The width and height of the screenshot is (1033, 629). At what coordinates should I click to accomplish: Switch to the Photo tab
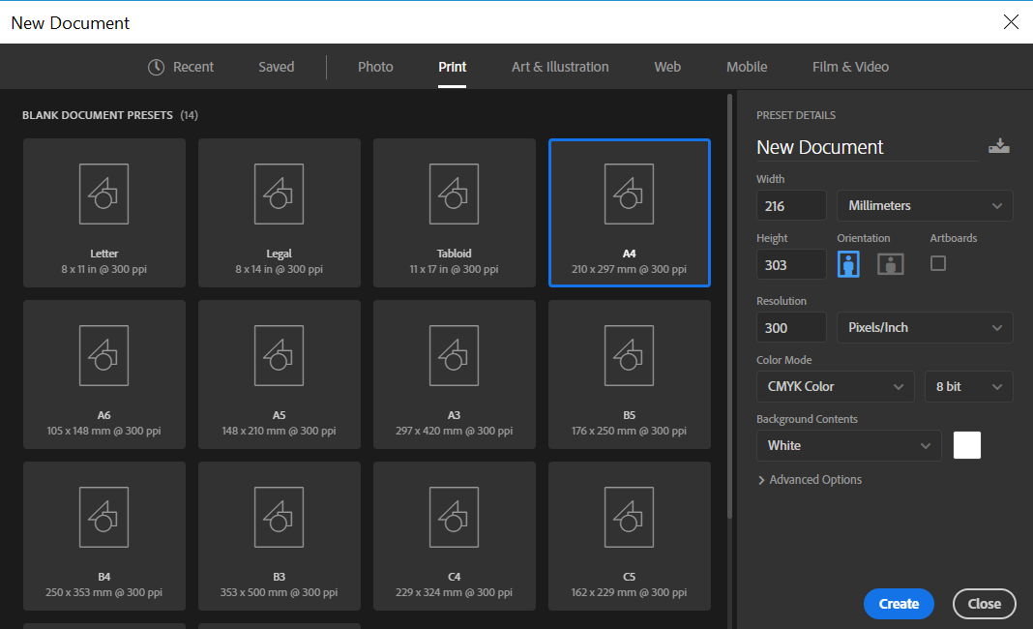click(375, 67)
